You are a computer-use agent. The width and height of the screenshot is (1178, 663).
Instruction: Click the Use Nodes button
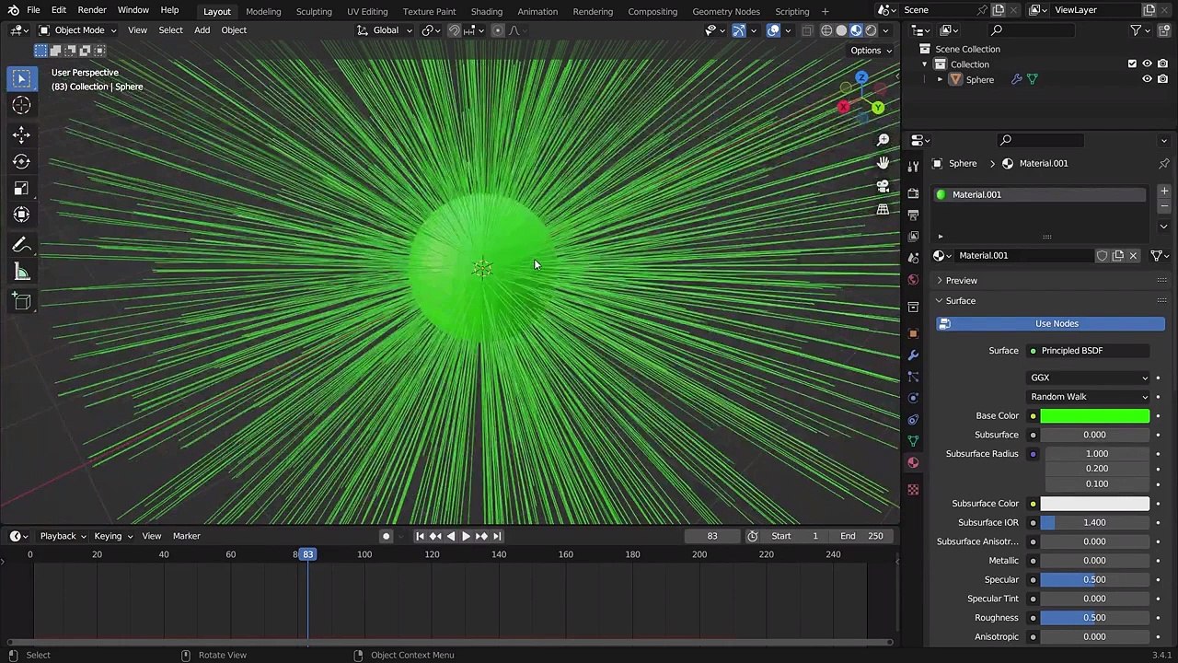1050,324
